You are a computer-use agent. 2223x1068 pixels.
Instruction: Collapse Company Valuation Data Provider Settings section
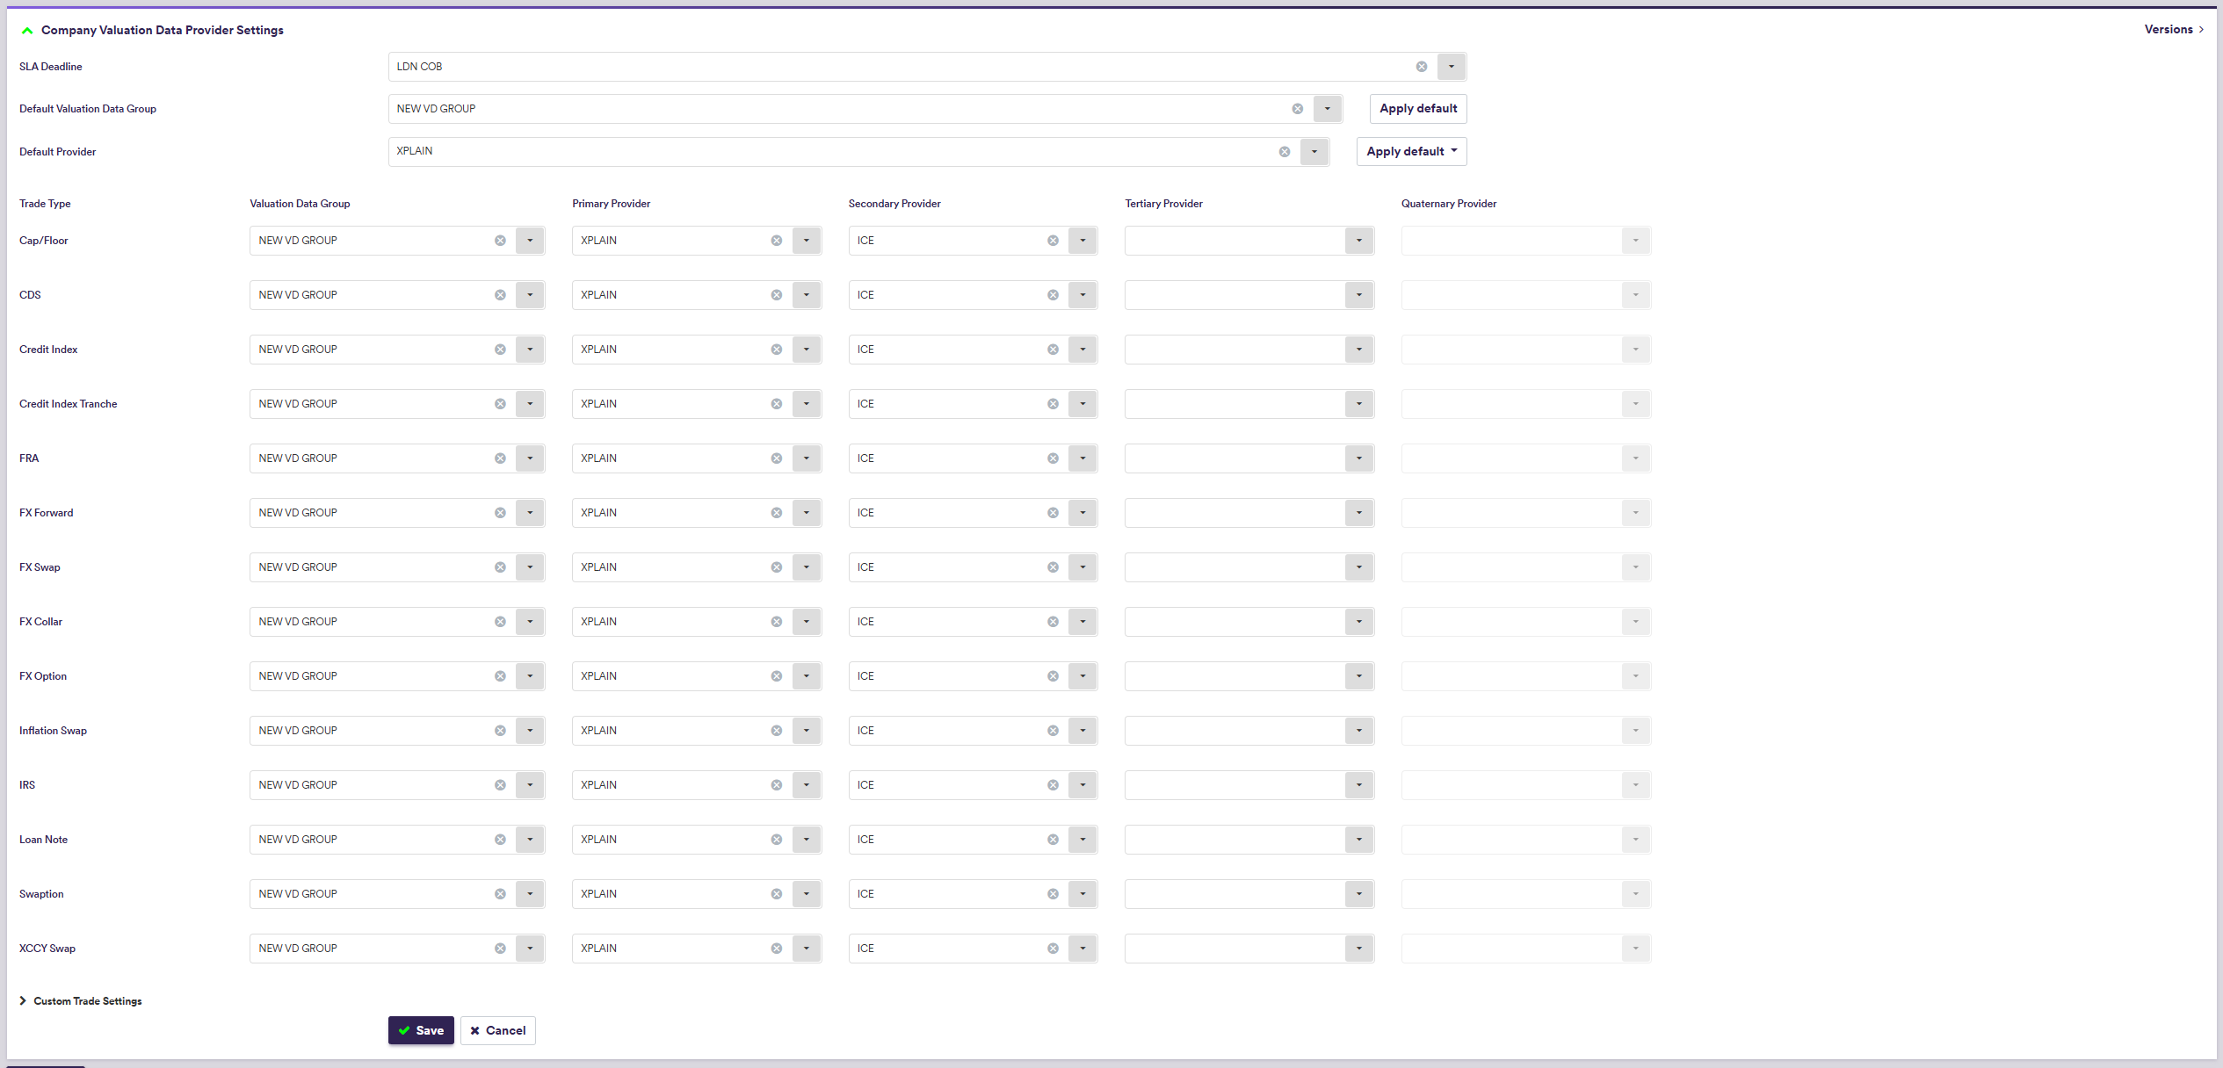pos(27,31)
